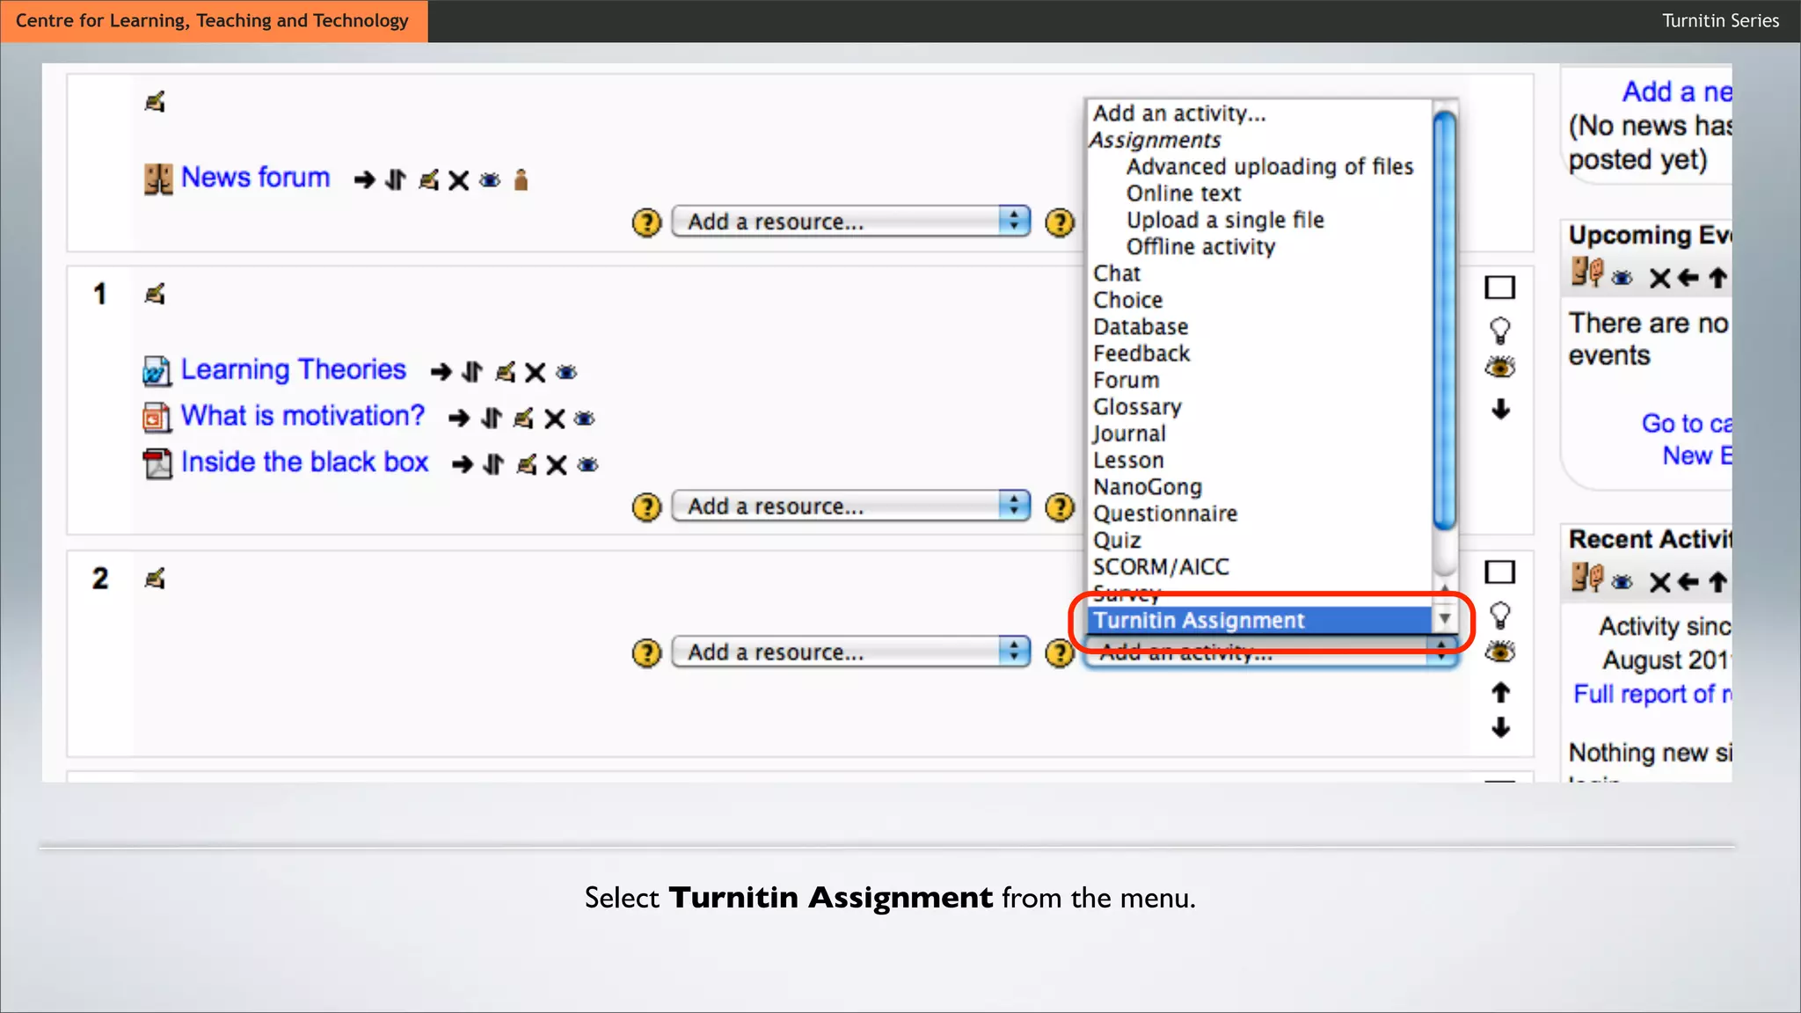The height and width of the screenshot is (1013, 1801).
Task: Click the activity list's blue scrollbar thumb
Action: pos(1444,321)
